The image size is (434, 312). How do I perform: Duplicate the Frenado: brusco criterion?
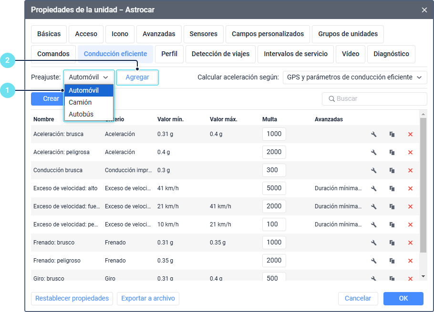point(392,243)
